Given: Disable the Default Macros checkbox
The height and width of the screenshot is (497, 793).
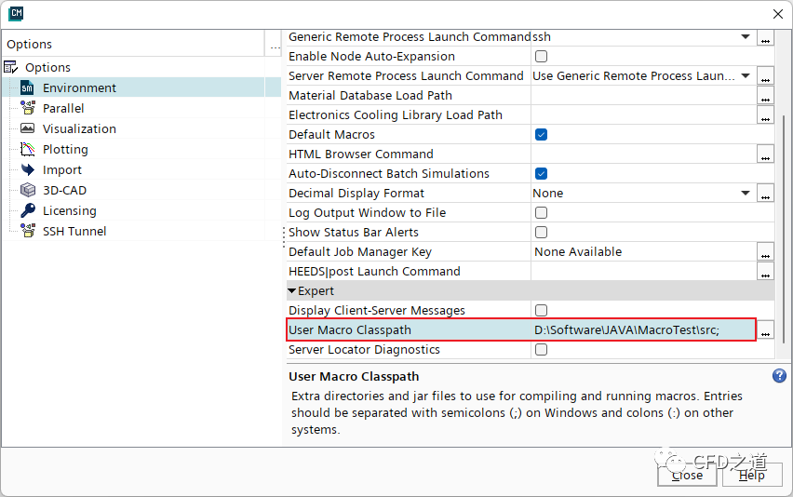Looking at the screenshot, I should tap(541, 135).
